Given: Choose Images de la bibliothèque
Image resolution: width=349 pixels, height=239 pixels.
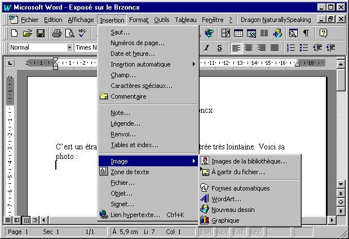Looking at the screenshot, I should point(250,161).
